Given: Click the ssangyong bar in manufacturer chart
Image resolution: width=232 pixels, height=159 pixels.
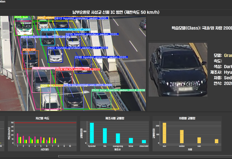Looking at the screenshot, I should click(x=118, y=138).
